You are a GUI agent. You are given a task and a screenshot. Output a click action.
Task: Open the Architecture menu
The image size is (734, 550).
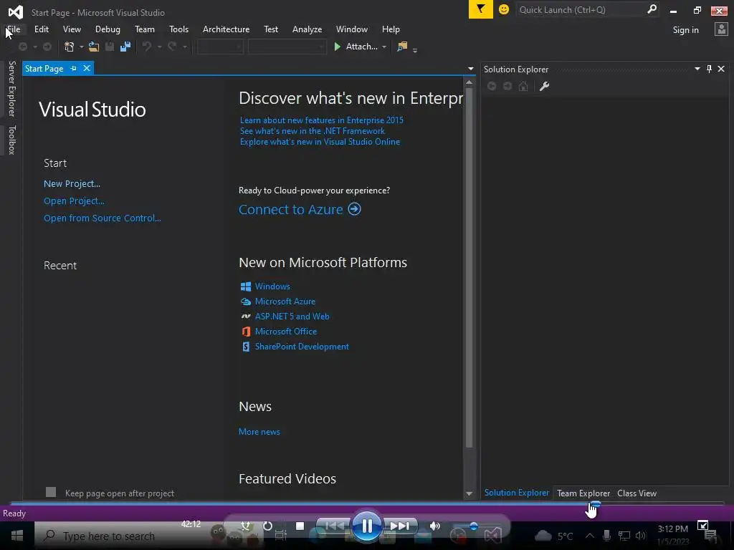[x=226, y=29]
